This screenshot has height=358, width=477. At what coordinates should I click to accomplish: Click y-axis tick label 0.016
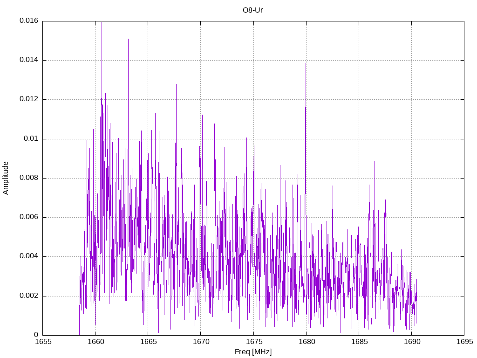(x=29, y=21)
